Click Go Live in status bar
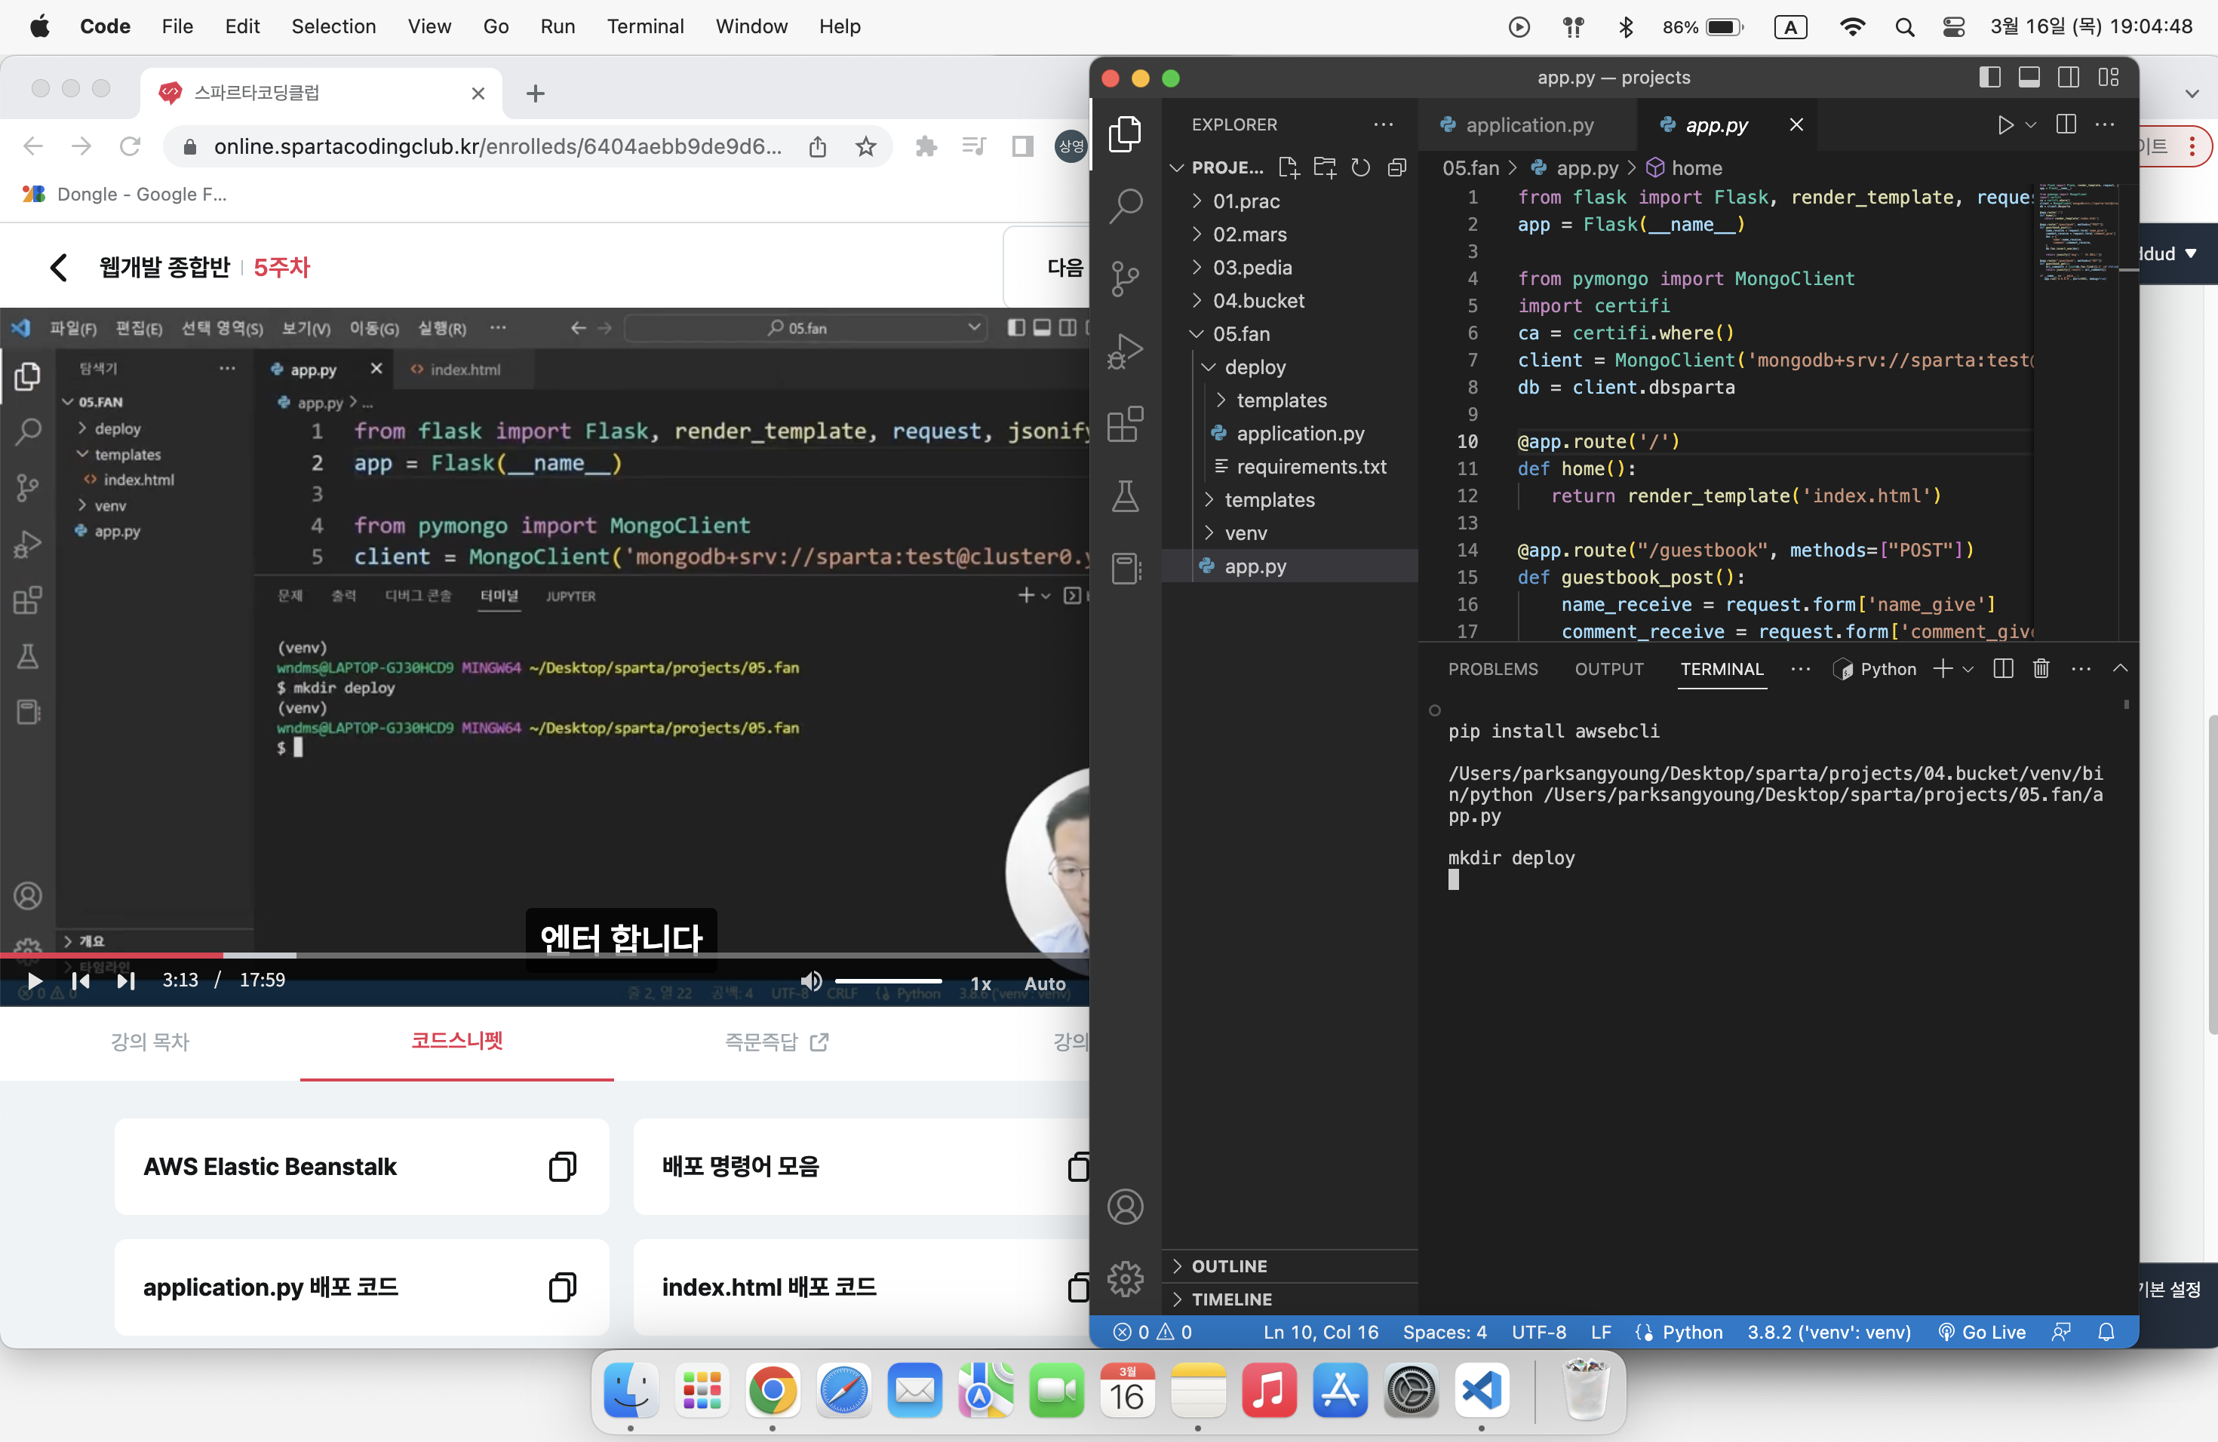2218x1442 pixels. coord(1981,1332)
